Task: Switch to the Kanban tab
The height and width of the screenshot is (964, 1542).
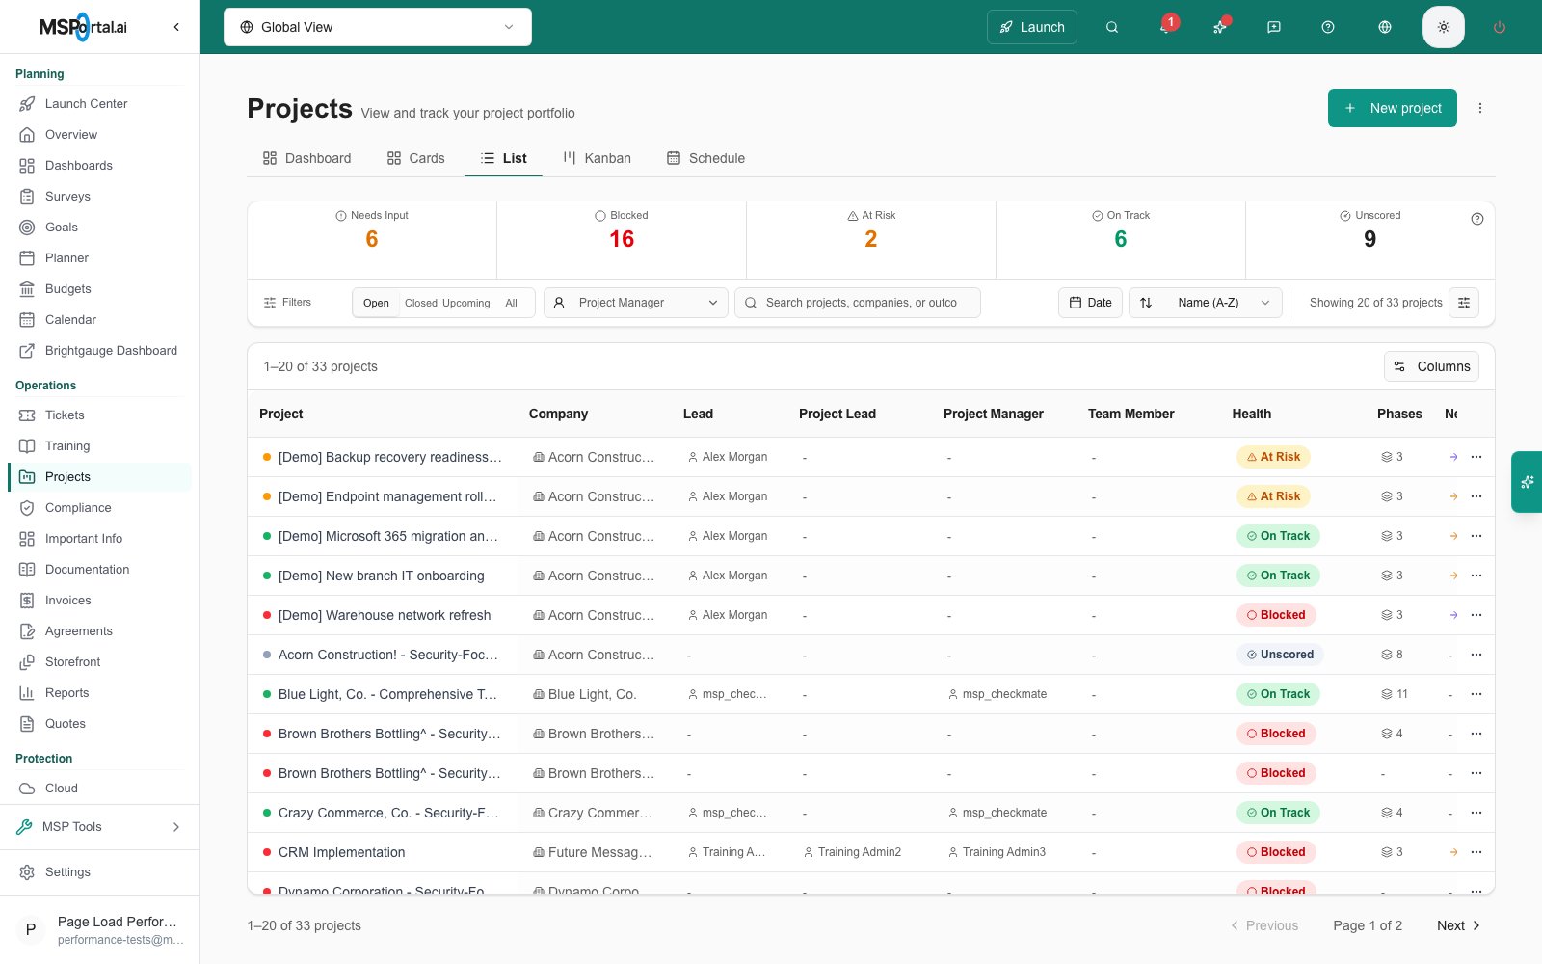Action: (x=597, y=158)
